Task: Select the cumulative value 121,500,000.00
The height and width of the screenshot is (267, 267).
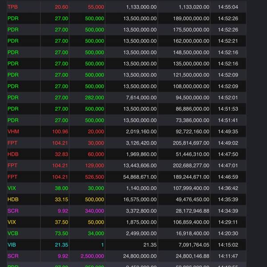Action: (x=191, y=75)
